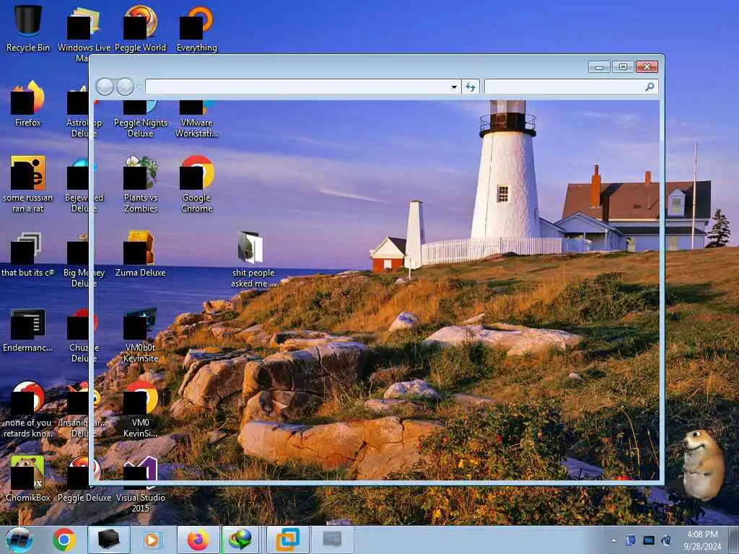Select the VM0 KevinSi... Chrome shortcut

pos(141,409)
